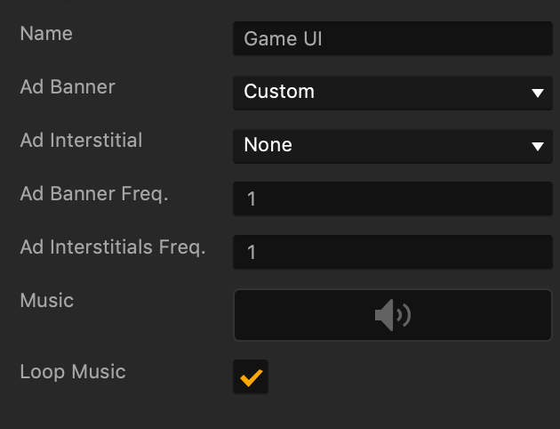This screenshot has width=560, height=429.
Task: Click the None value text
Action: click(x=268, y=145)
